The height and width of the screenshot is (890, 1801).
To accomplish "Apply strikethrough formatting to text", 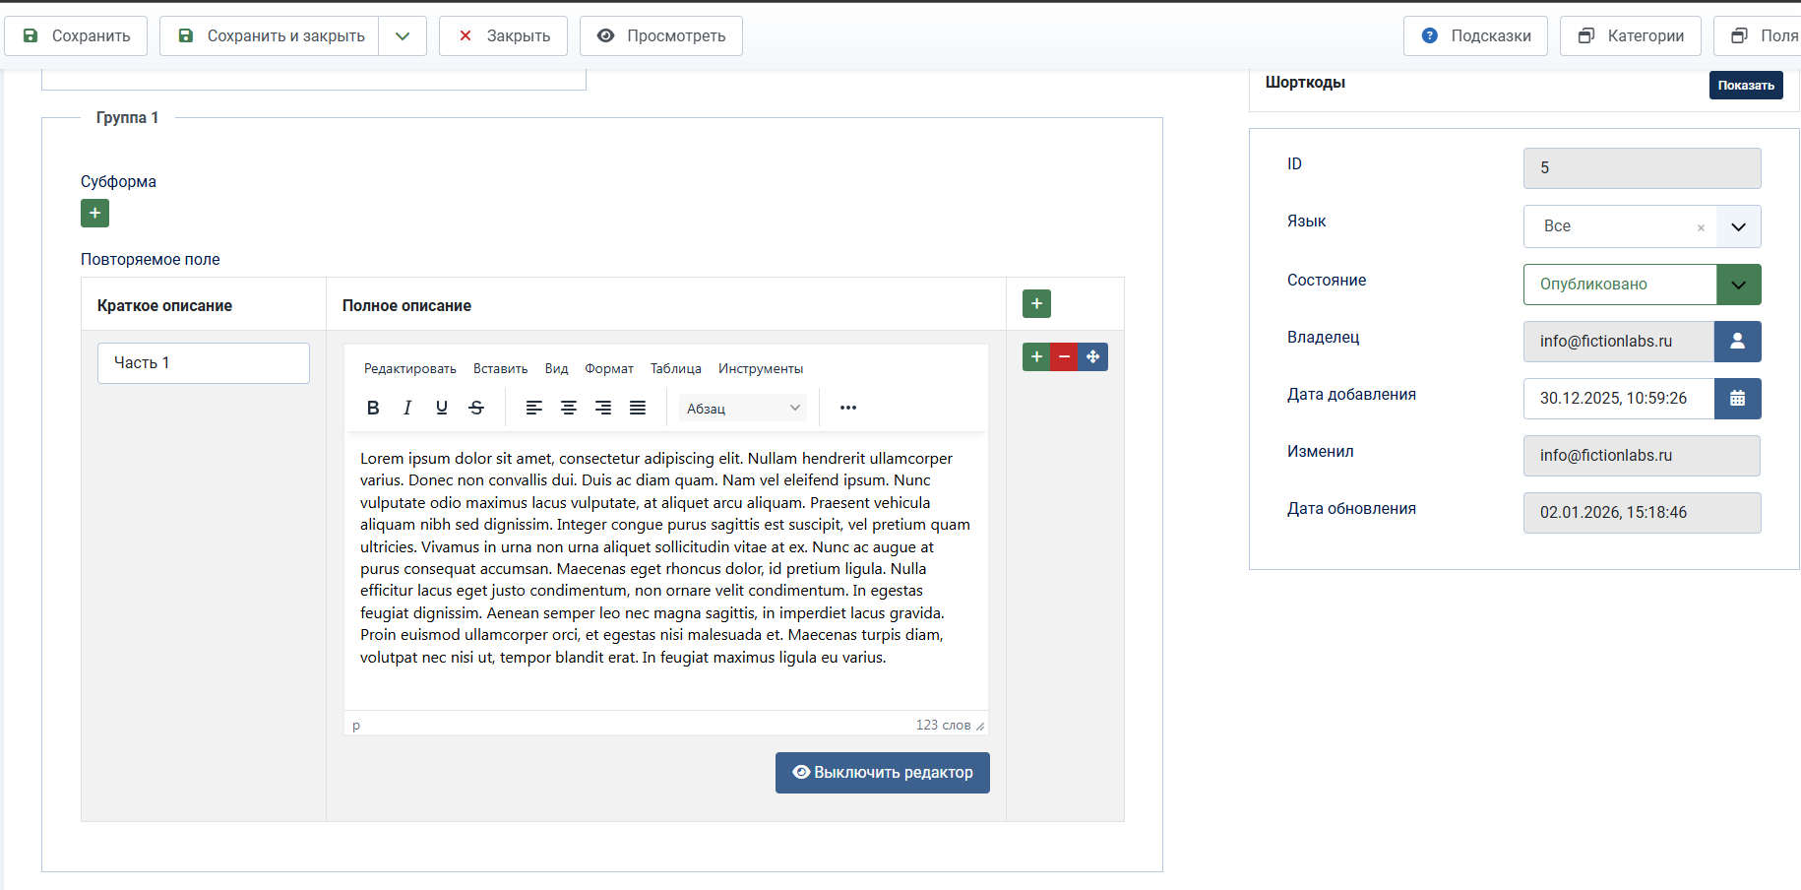I will (x=476, y=408).
